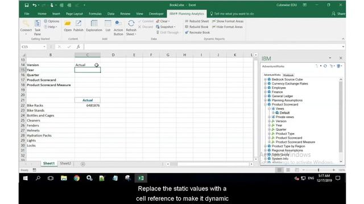Select Product Scorecard Measure dimension
Image resolution: width=364 pixels, height=204 pixels.
[x=295, y=142]
